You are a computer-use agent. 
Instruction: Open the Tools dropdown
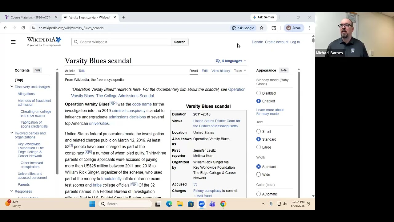tap(240, 71)
